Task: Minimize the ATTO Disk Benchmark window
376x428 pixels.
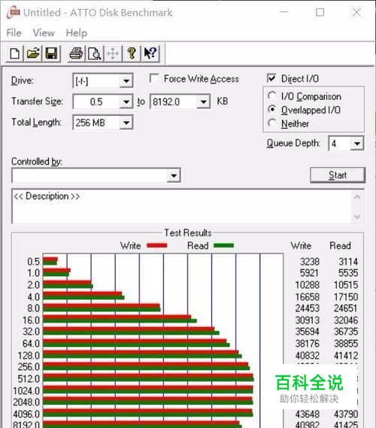Action: [x=284, y=12]
